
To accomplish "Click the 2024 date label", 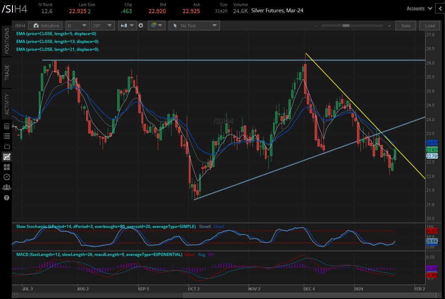I will [x=358, y=289].
